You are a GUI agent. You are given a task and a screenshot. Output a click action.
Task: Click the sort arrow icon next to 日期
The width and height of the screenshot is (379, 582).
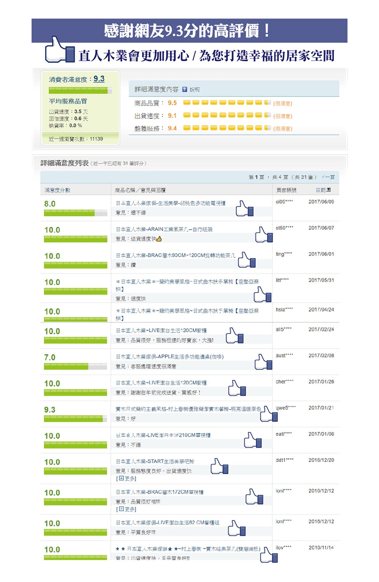[x=328, y=190]
